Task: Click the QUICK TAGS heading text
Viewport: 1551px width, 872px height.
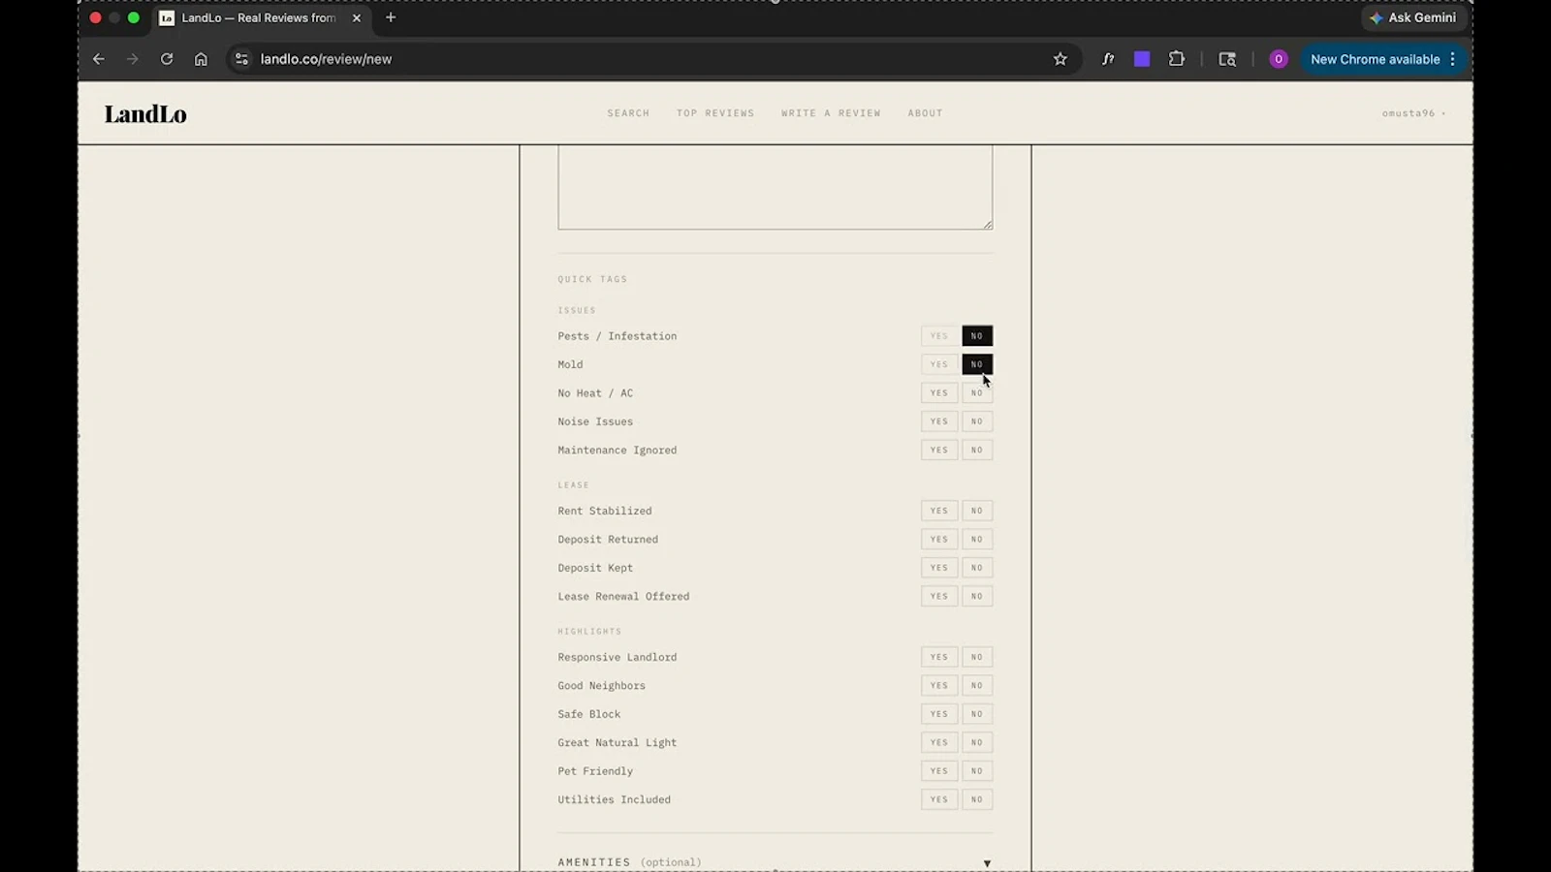Action: point(592,279)
